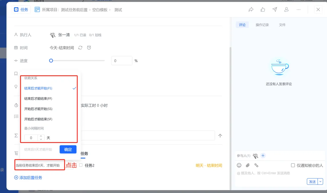
Task: Click the share arrow icon in header
Action: 251,10
